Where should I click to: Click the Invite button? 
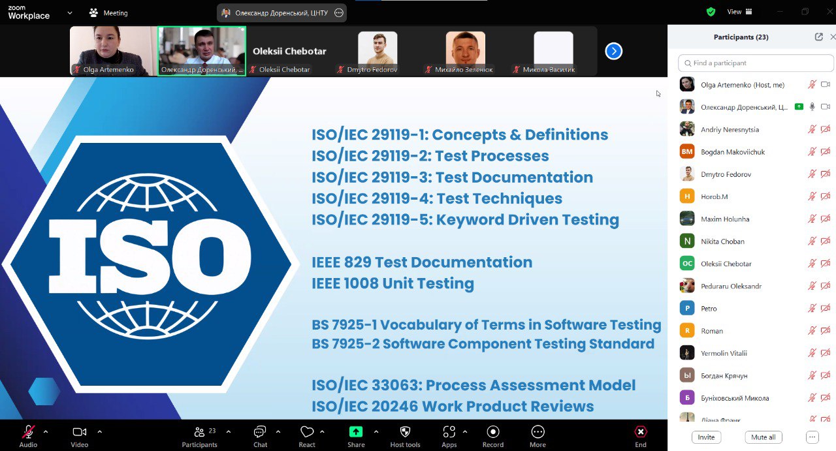(x=706, y=437)
